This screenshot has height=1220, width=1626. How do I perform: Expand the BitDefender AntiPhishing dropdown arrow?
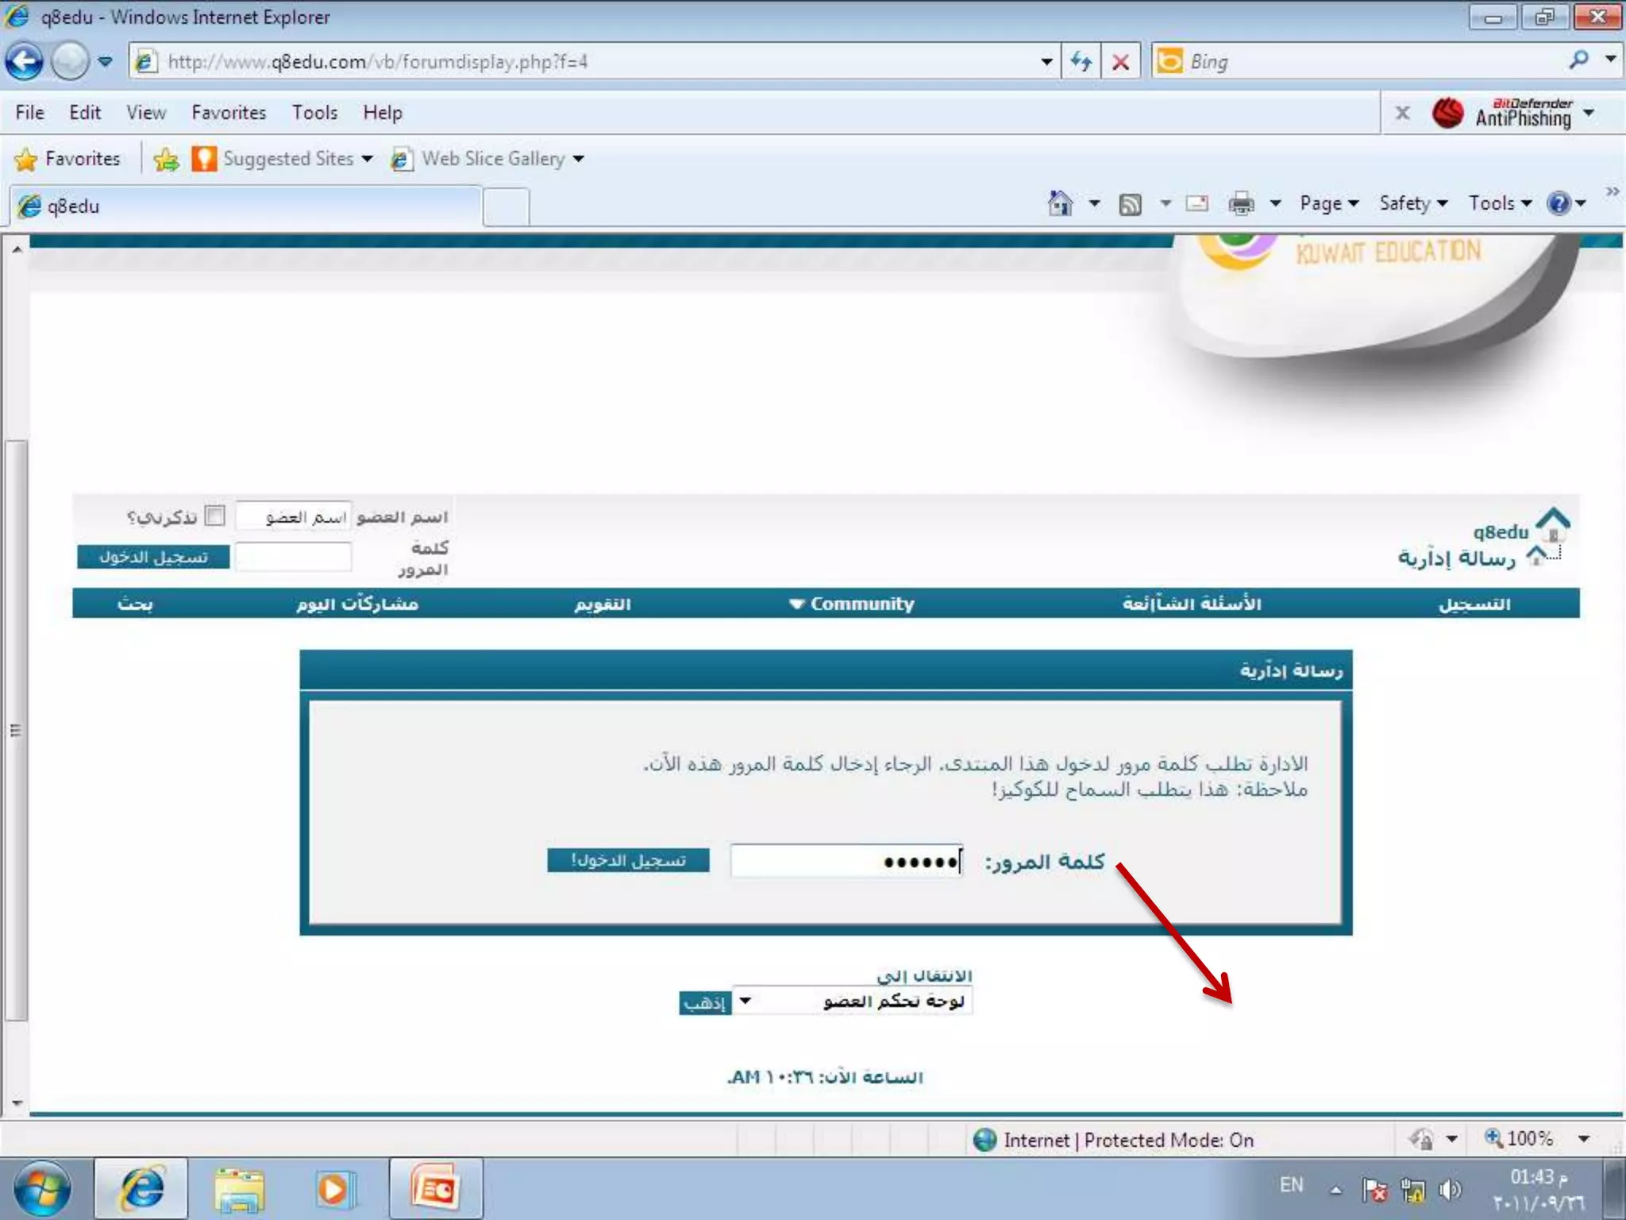[1589, 113]
